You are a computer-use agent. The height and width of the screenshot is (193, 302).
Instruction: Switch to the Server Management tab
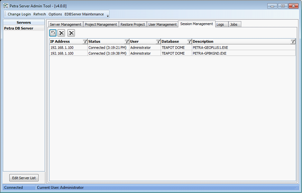coord(66,24)
